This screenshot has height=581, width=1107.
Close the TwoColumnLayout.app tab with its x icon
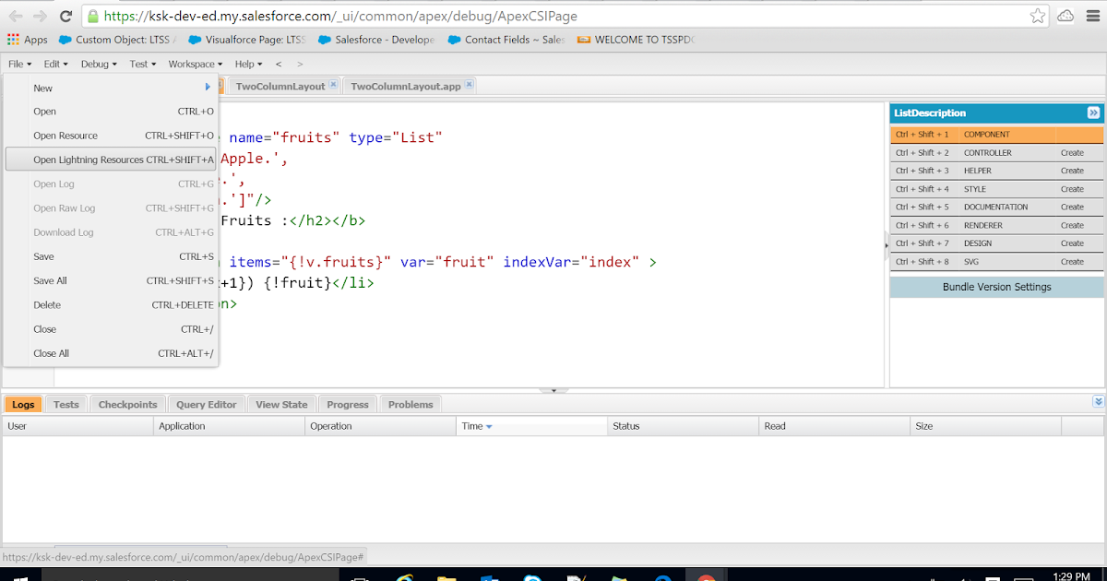click(x=469, y=82)
